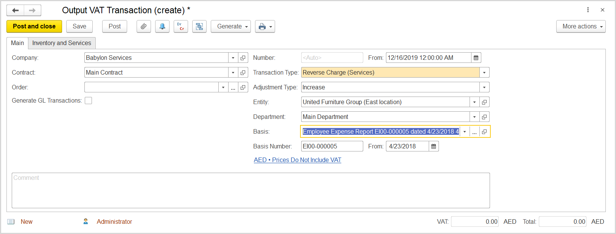Open the Department record via open icon
Image resolution: width=616 pixels, height=234 pixels.
484,117
